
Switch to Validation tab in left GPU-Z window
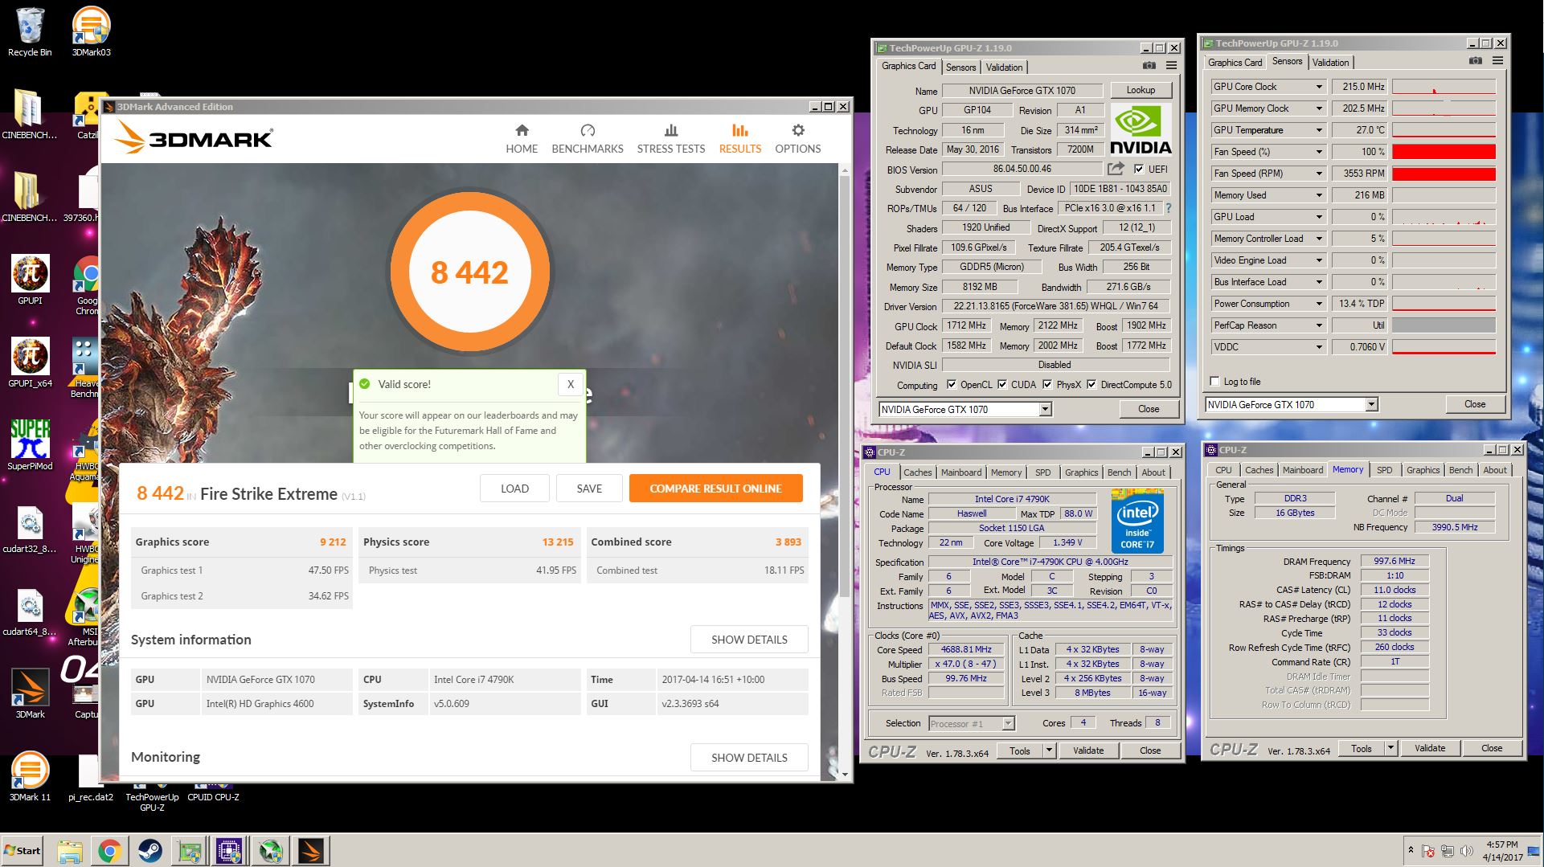[1004, 67]
